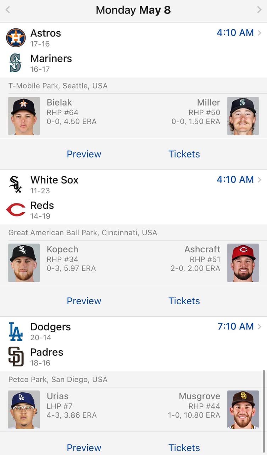This screenshot has width=267, height=455.
Task: Tap Urias pitcher headshot
Action: tap(24, 409)
